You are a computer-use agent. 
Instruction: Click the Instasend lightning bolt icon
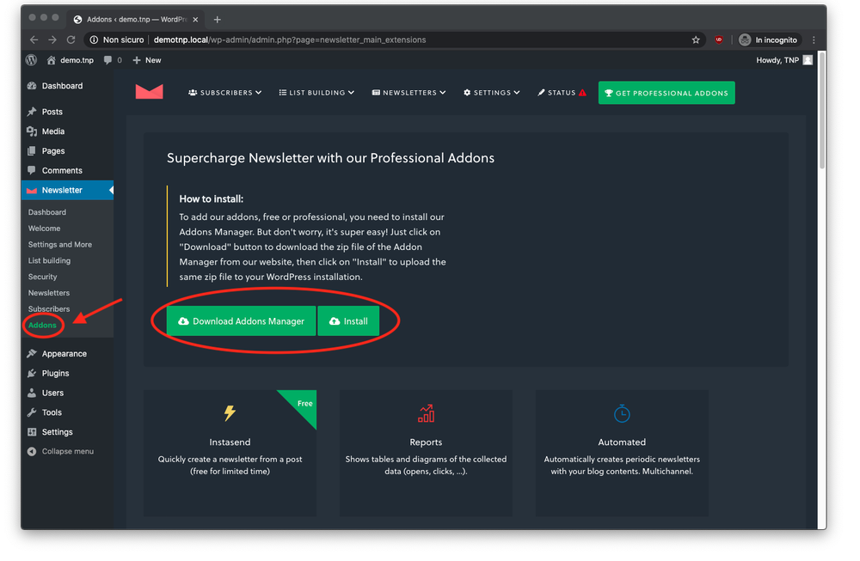(230, 413)
